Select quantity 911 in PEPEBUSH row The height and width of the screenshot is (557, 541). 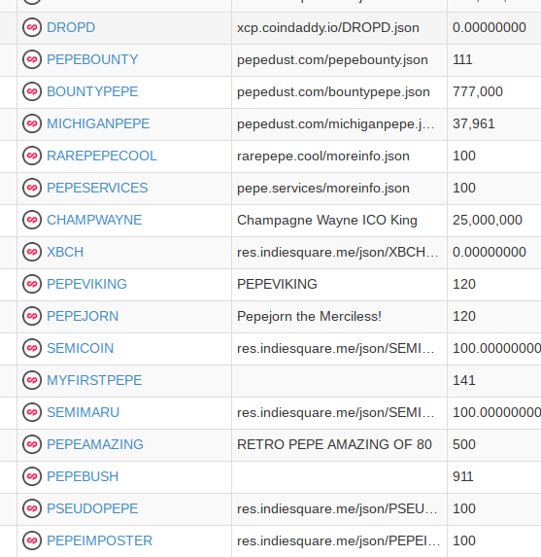point(463,476)
